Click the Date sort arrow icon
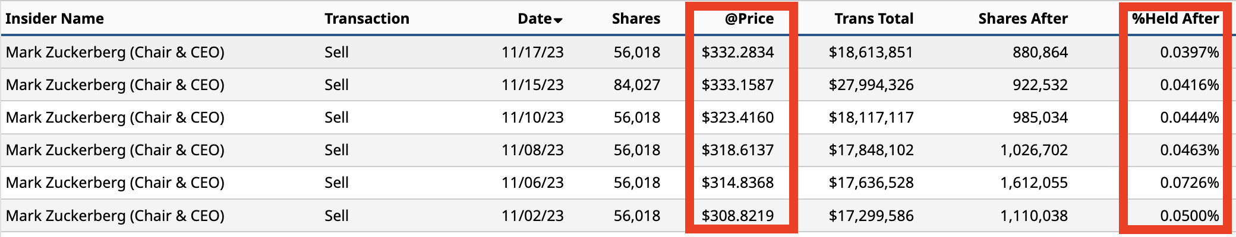The height and width of the screenshot is (237, 1236). pos(558,21)
